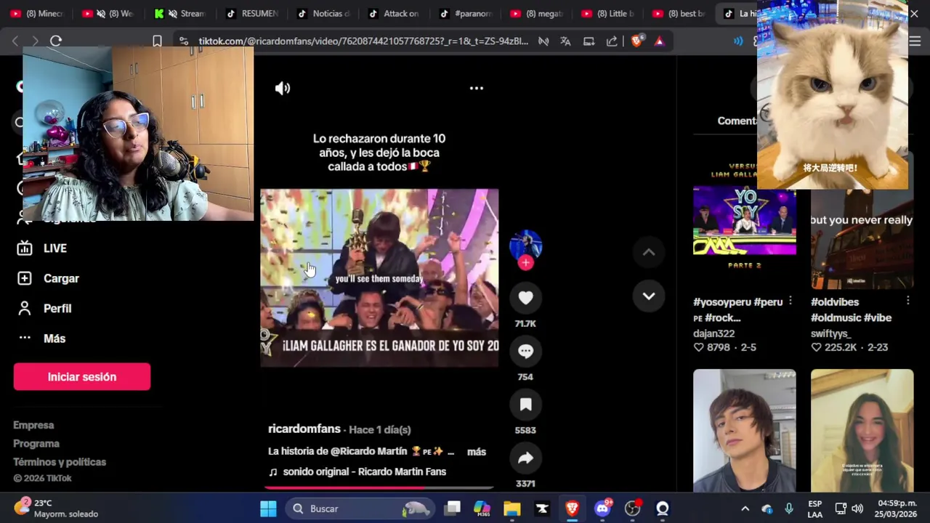Switch to the '(8) Little b' YouTube tab
This screenshot has width=930, height=523.
[607, 13]
